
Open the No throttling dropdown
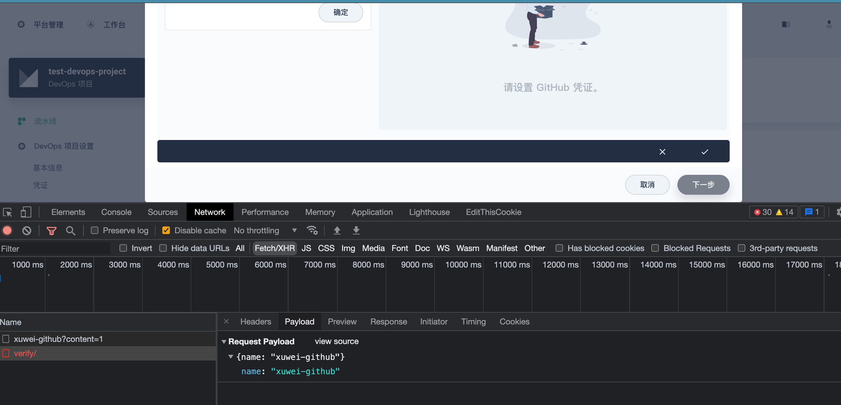pos(265,230)
